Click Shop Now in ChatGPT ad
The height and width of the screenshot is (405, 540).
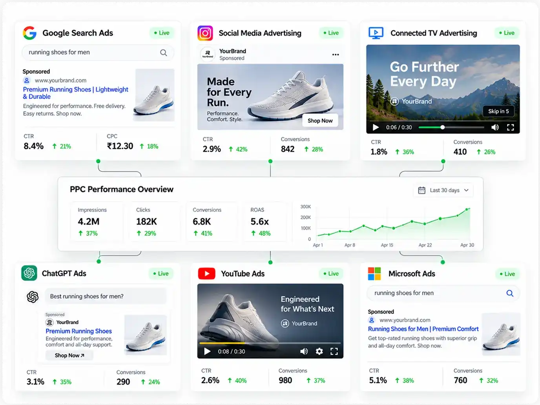pos(69,355)
